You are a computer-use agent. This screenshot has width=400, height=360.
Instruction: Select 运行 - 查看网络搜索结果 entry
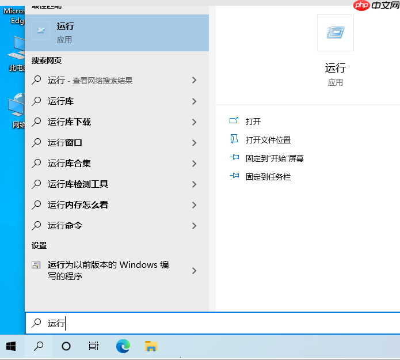click(117, 80)
